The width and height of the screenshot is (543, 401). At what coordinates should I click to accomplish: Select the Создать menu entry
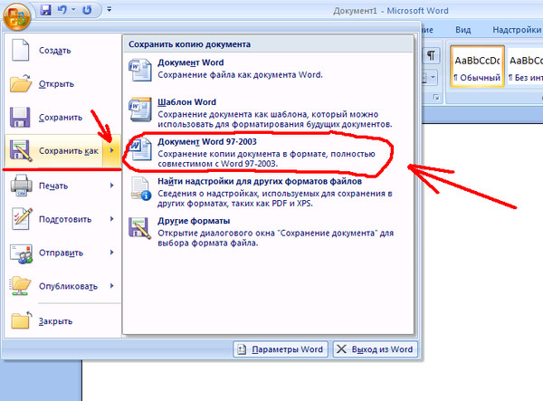(x=62, y=50)
